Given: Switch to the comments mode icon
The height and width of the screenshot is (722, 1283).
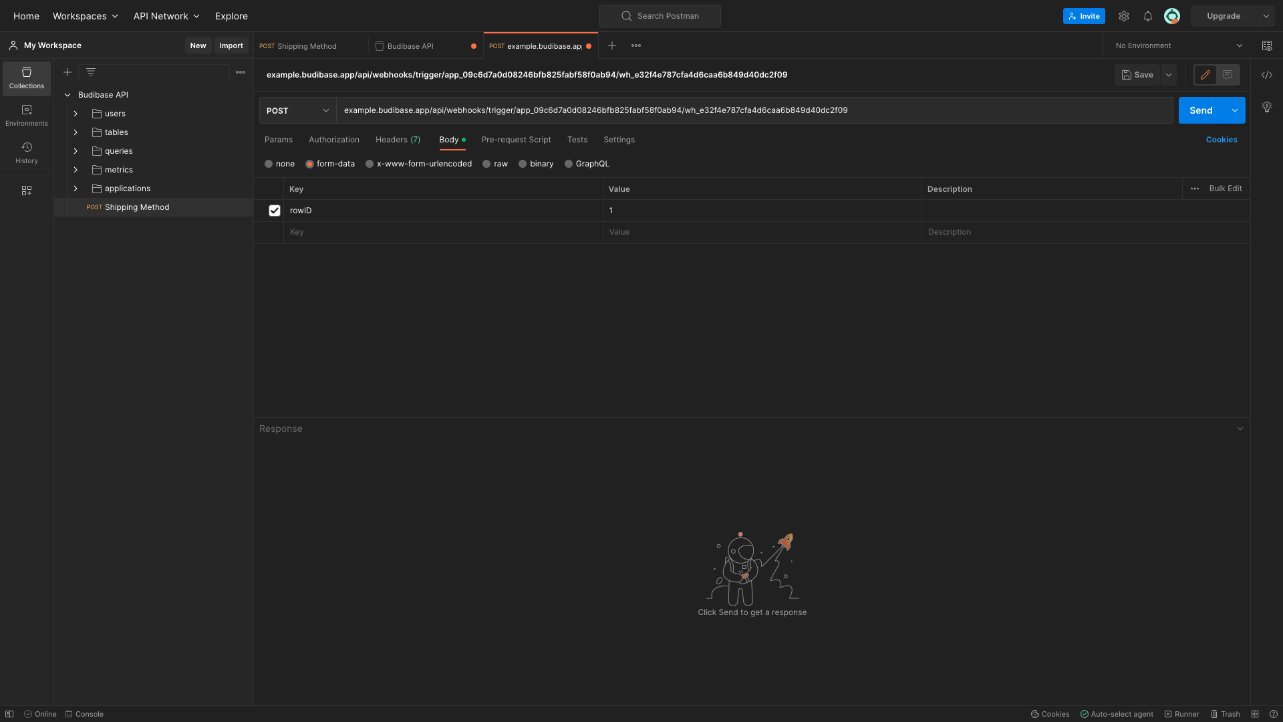Looking at the screenshot, I should pyautogui.click(x=1228, y=75).
